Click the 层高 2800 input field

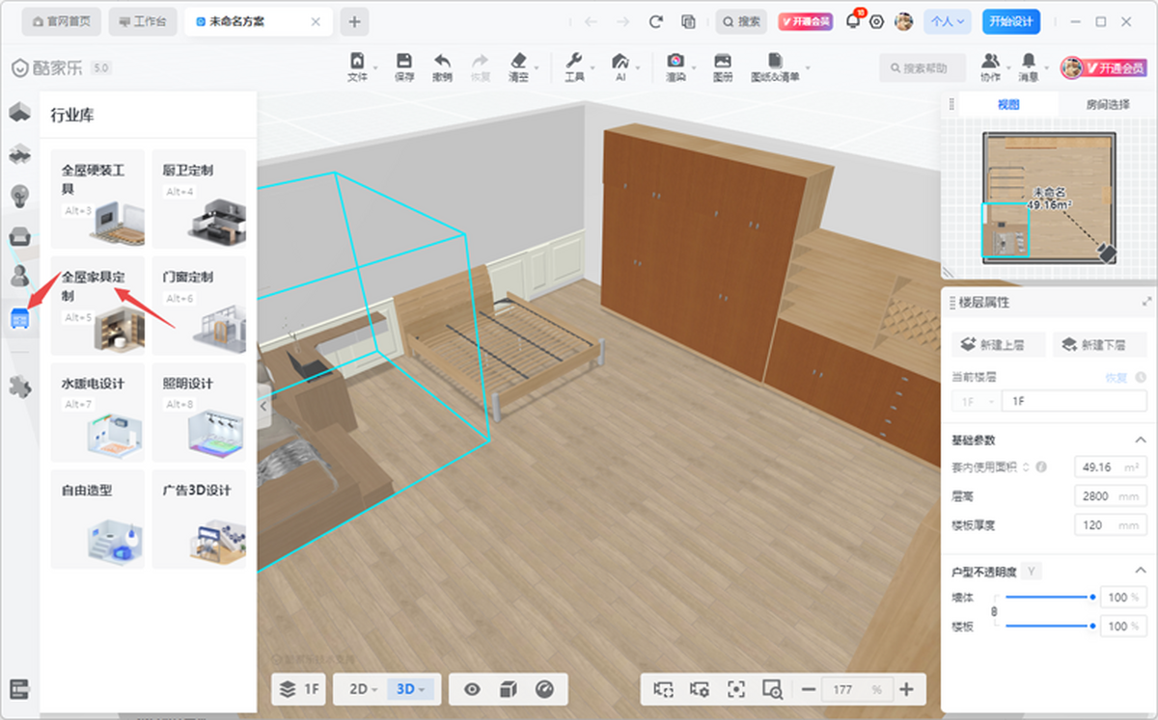(1110, 496)
